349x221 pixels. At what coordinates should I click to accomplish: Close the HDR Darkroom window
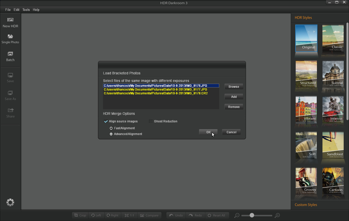pyautogui.click(x=344, y=3)
